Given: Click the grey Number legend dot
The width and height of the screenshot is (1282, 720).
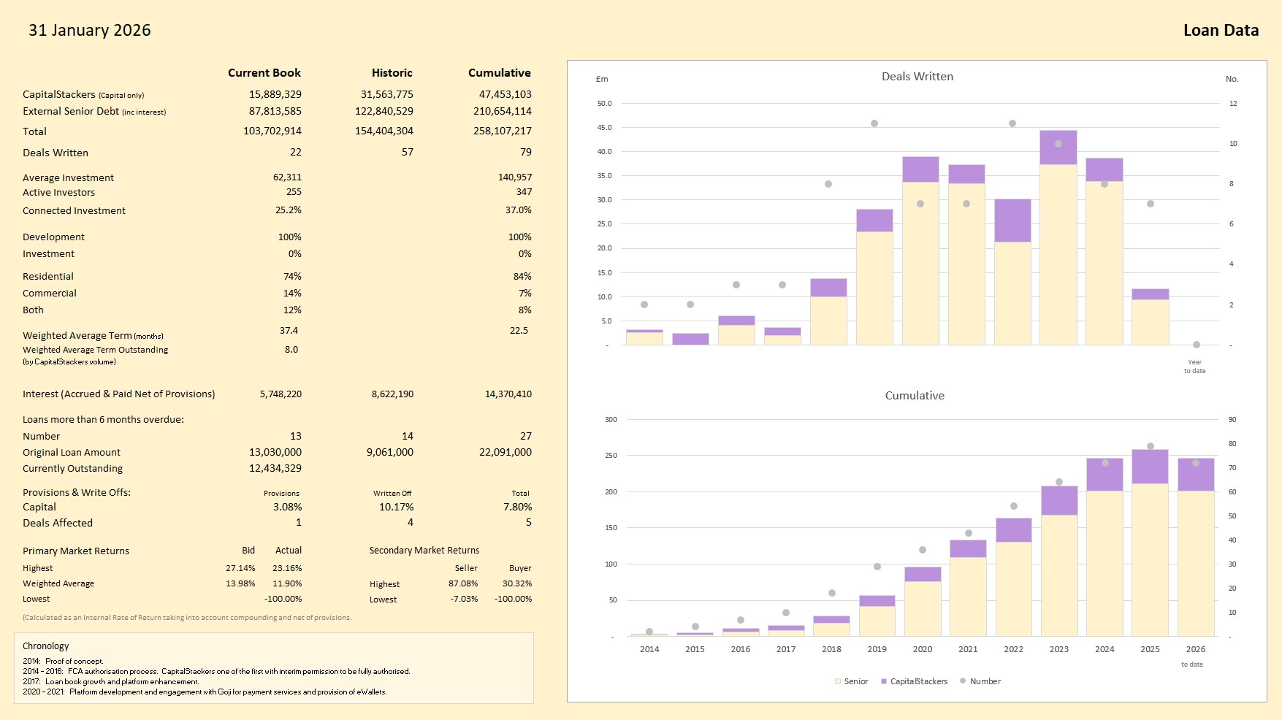Looking at the screenshot, I should tap(963, 681).
